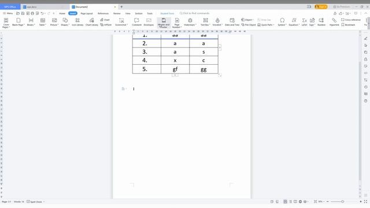Open the Menu button
370x208 pixels.
[8, 13]
